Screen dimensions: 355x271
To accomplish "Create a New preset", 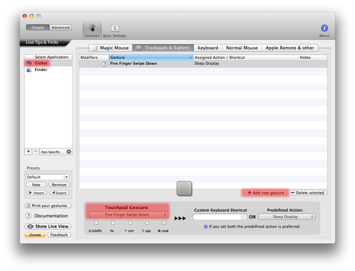I will 36,185.
